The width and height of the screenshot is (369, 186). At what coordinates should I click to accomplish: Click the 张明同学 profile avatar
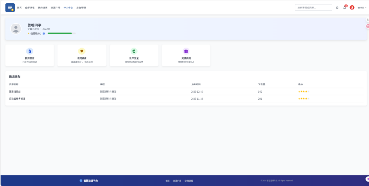point(16,28)
